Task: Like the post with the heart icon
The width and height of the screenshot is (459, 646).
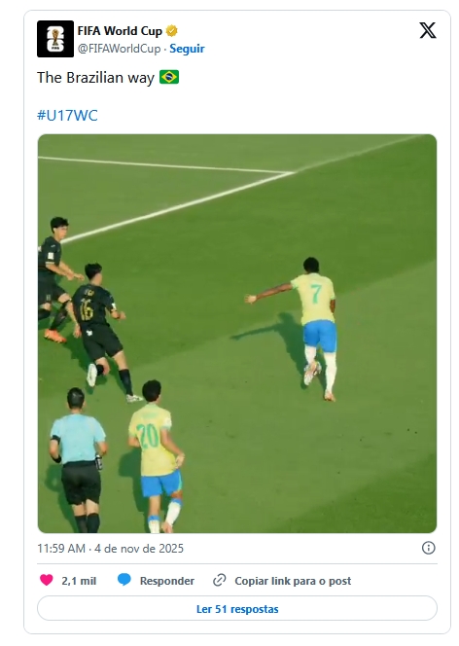Action: click(47, 580)
